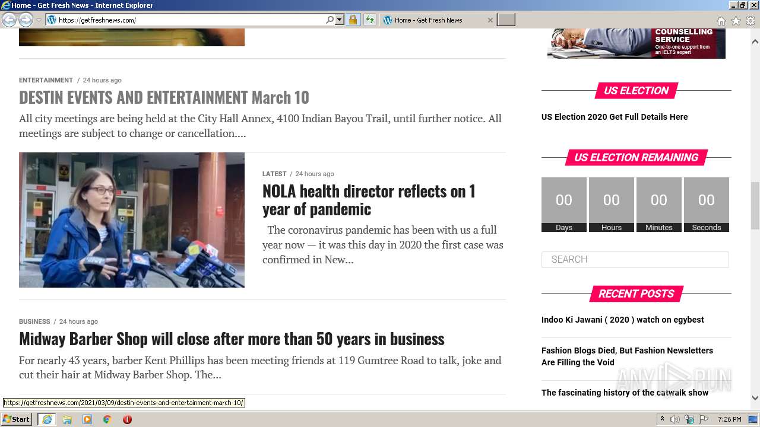Open fascinating history of the catwalk post
Image resolution: width=760 pixels, height=427 pixels.
coord(625,393)
